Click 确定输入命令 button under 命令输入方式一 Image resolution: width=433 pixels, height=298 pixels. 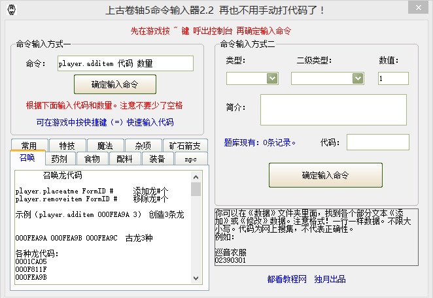[x=115, y=84]
